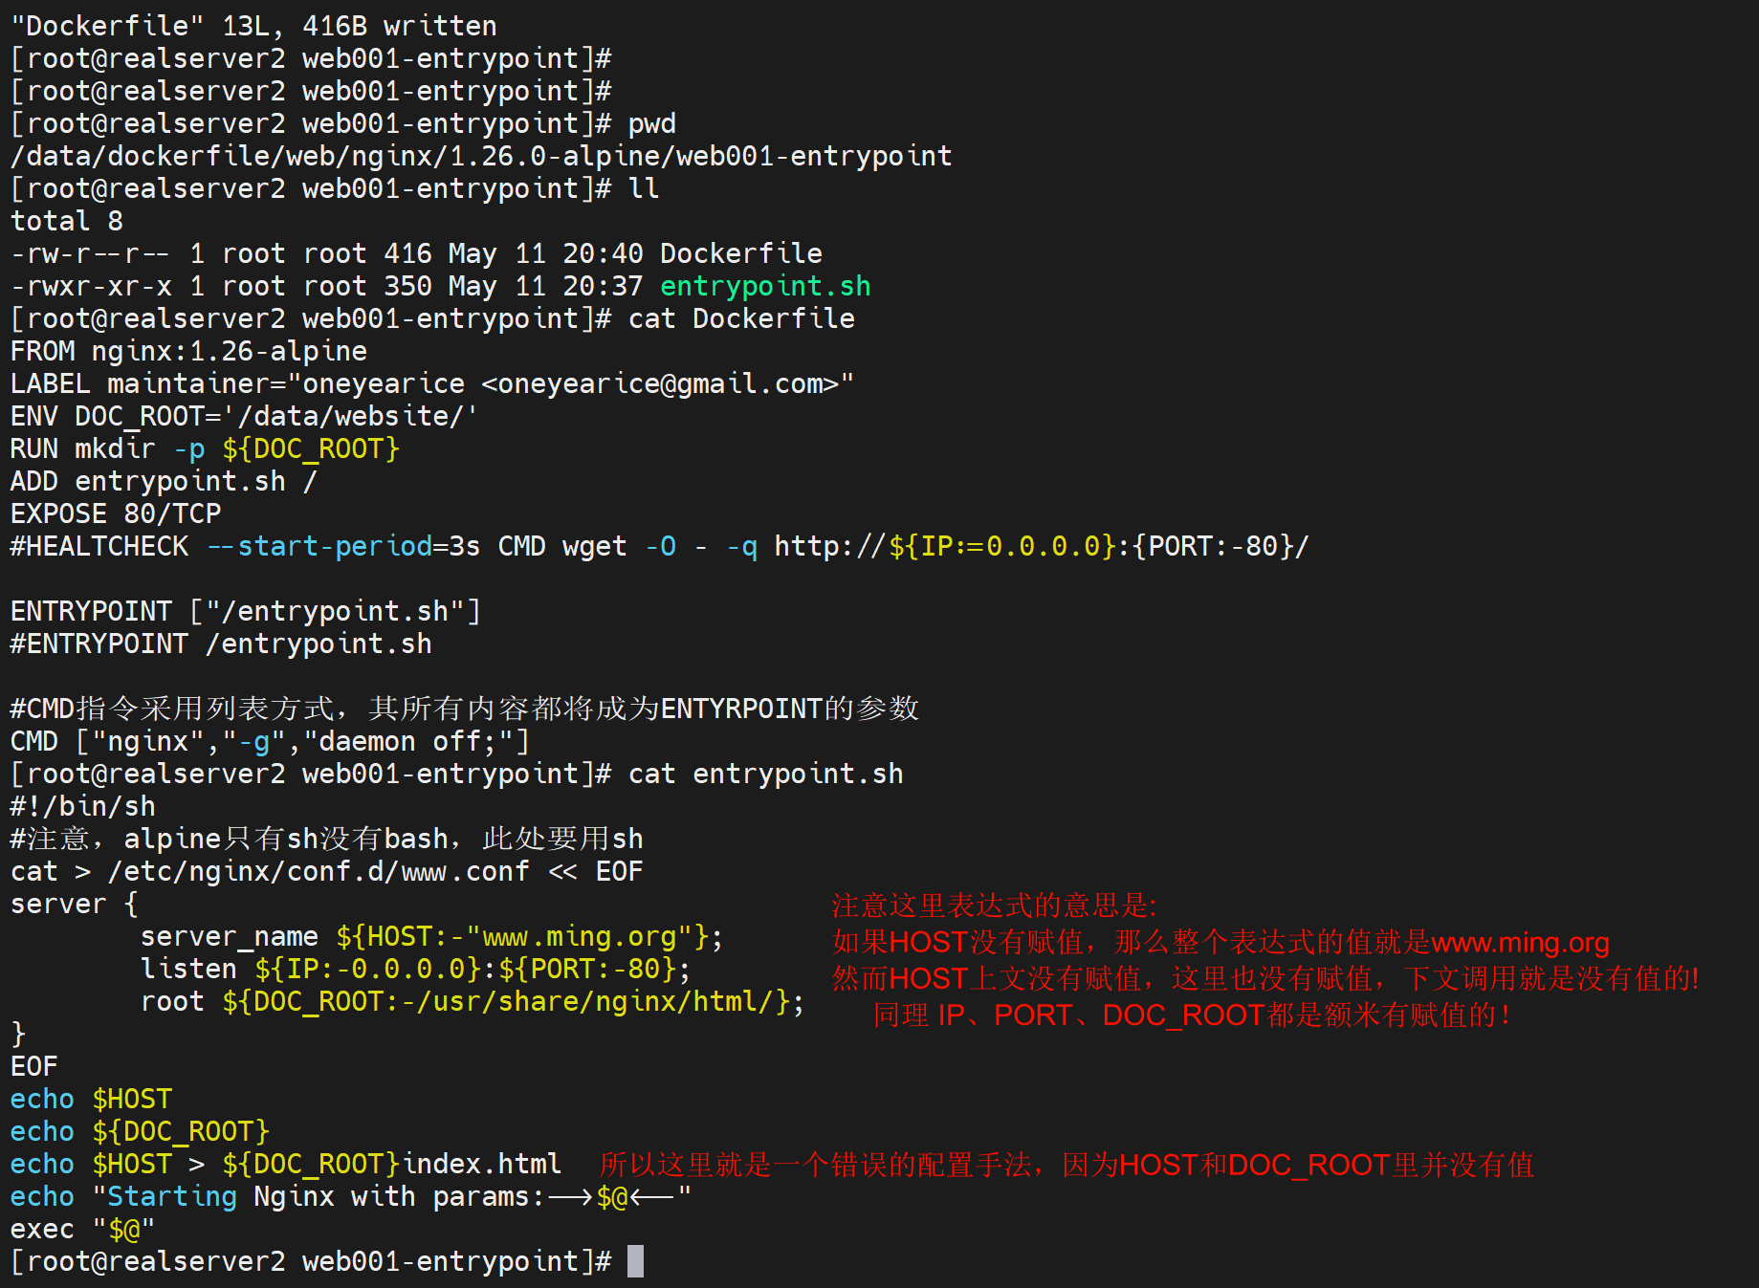The image size is (1759, 1288).
Task: Click the green entrypoint.sh filename in listing
Action: click(x=764, y=286)
